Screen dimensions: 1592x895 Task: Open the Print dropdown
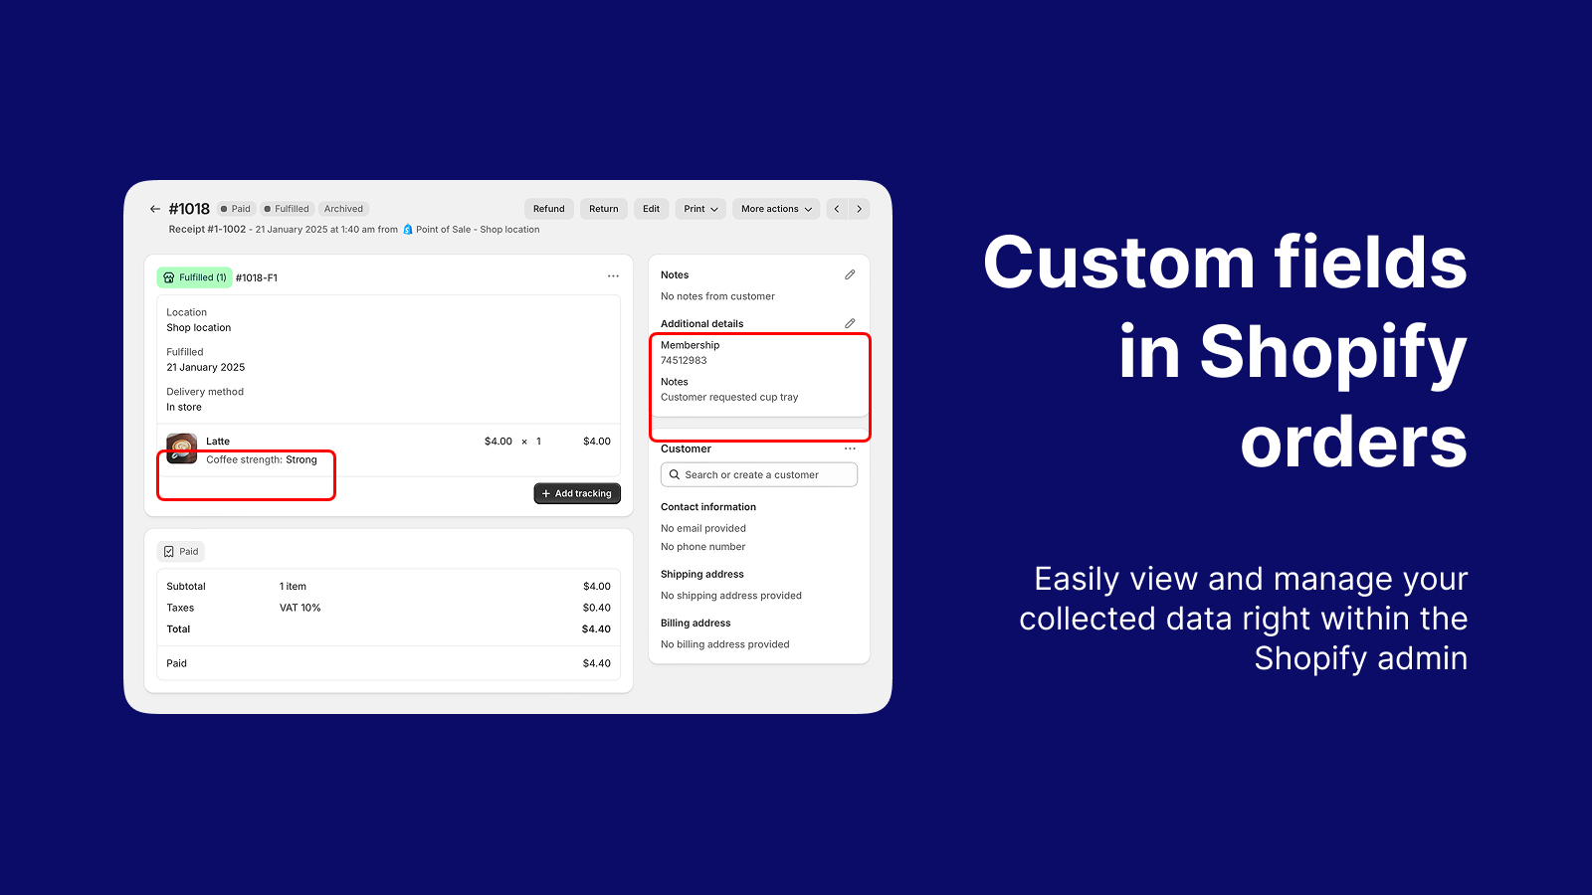pos(699,209)
